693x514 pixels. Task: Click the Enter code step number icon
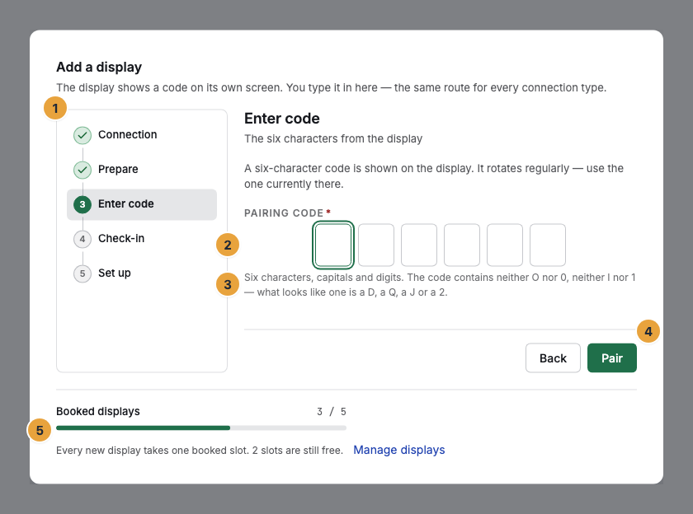pyautogui.click(x=82, y=204)
